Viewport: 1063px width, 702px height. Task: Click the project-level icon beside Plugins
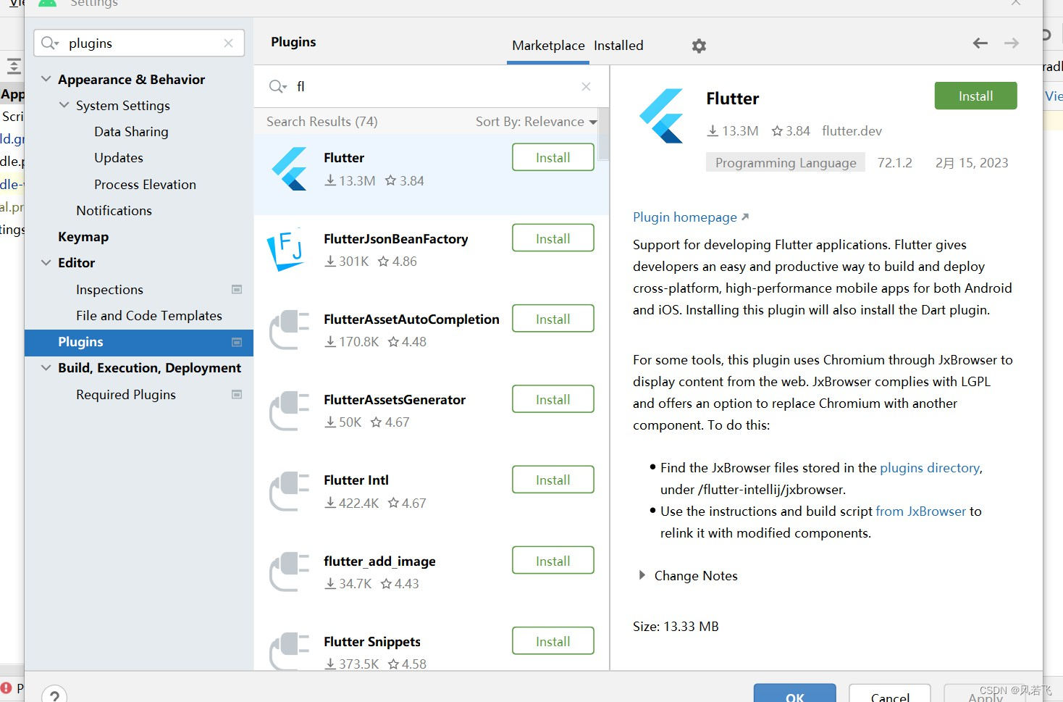237,342
